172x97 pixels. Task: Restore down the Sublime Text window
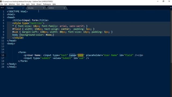[x=163, y=1]
